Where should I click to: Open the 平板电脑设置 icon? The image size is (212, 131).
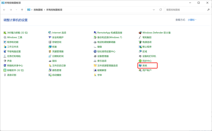coord(5,51)
